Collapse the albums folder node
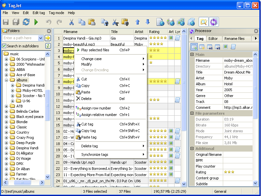 6,80
